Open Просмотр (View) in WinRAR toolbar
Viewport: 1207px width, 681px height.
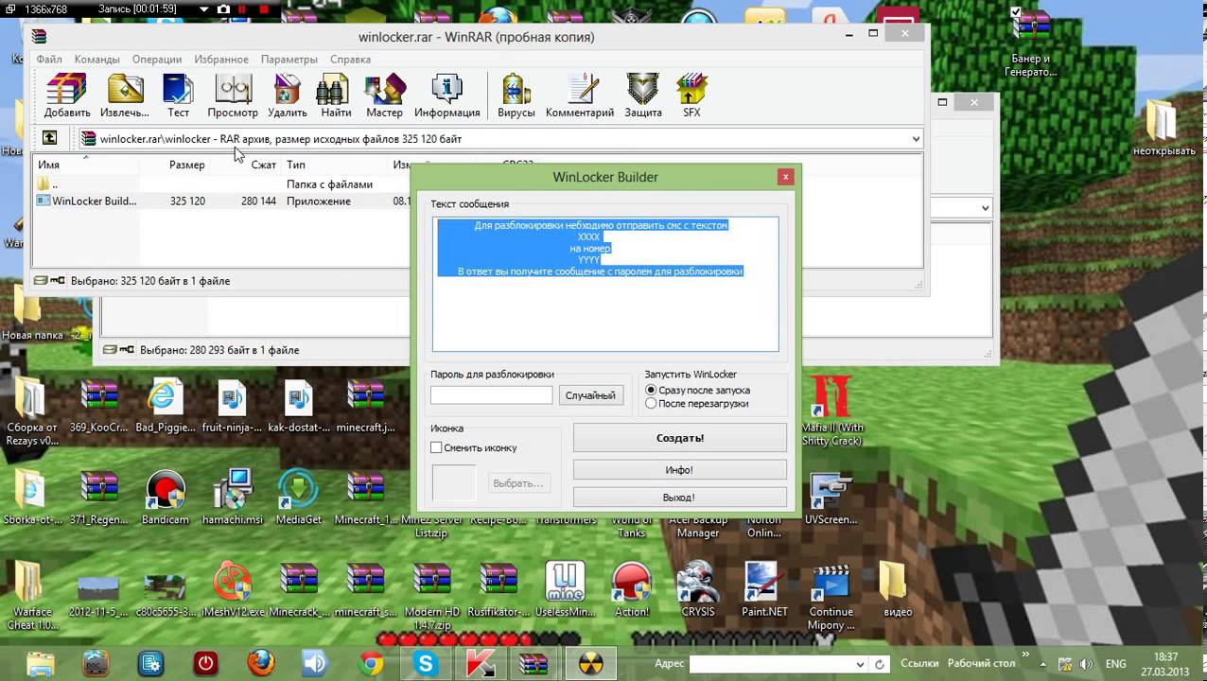tap(233, 96)
